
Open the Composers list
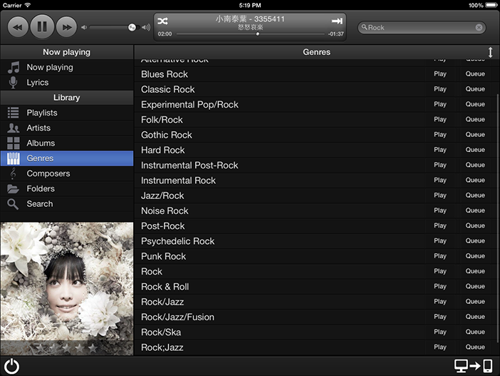point(48,173)
